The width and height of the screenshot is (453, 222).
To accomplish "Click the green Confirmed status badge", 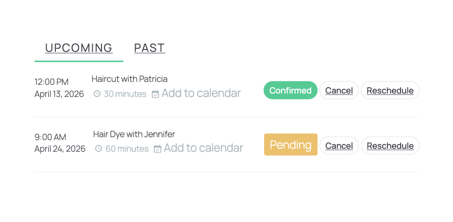I will click(290, 91).
